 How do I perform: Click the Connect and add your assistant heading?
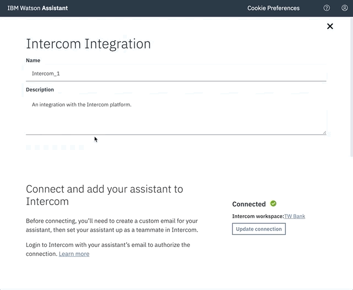pyautogui.click(x=104, y=195)
